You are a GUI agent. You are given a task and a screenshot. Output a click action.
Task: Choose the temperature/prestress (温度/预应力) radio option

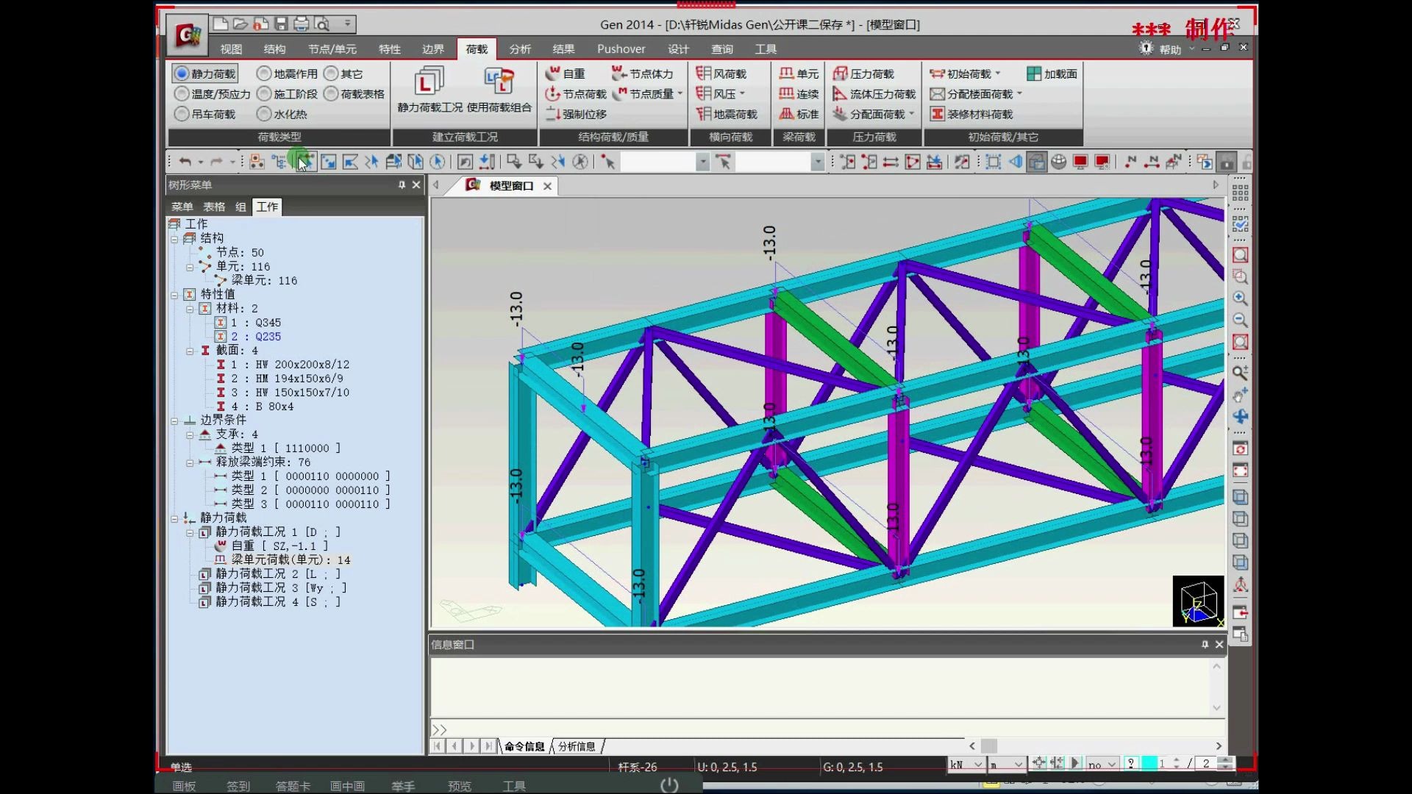182,94
